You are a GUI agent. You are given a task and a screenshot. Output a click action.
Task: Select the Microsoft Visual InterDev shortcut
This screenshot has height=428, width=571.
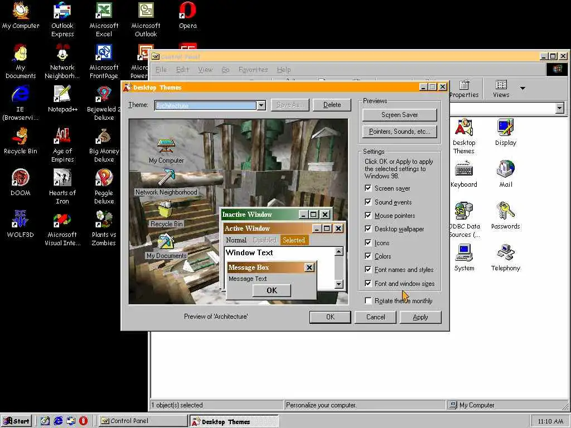click(x=62, y=229)
